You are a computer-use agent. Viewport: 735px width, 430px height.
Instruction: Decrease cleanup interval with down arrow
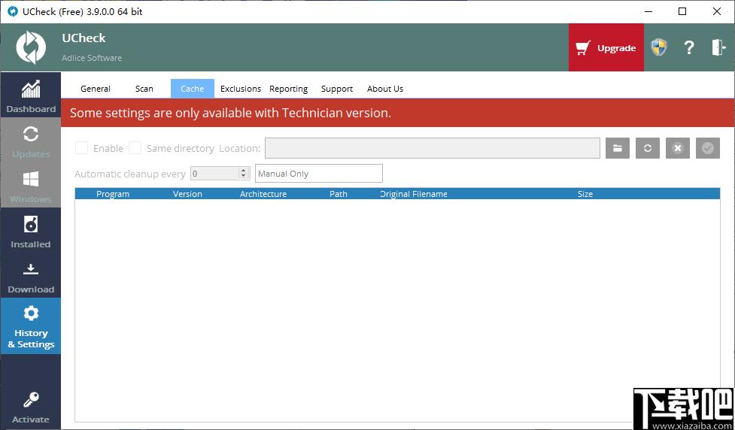pos(244,177)
